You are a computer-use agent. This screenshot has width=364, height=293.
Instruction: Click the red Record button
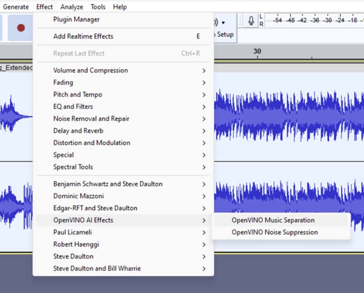point(21,28)
